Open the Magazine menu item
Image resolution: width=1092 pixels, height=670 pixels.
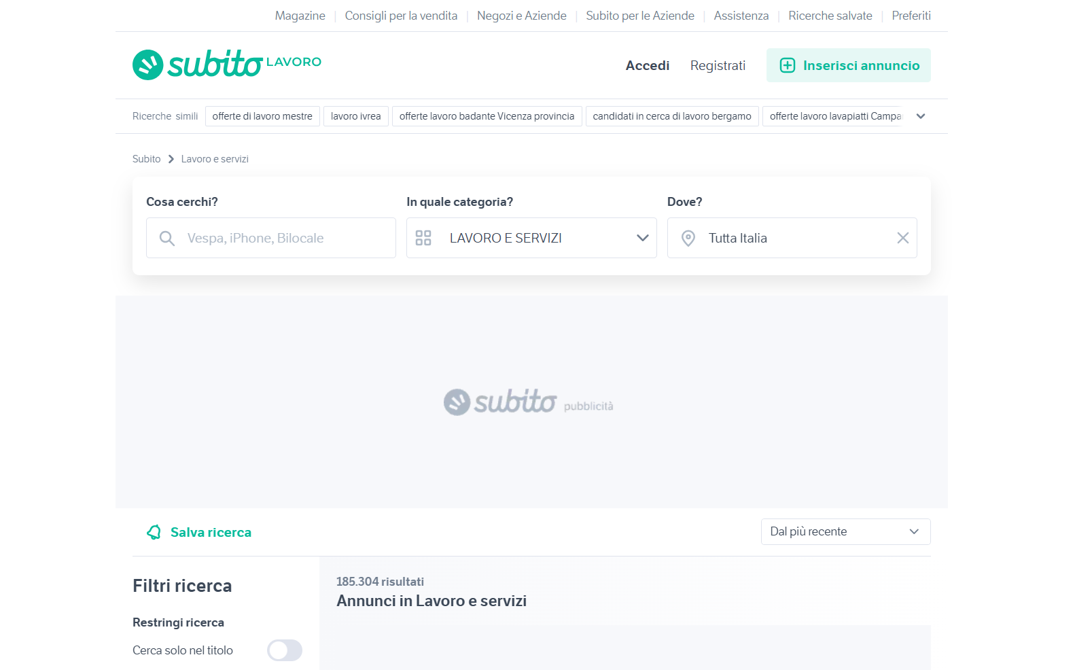pyautogui.click(x=300, y=15)
